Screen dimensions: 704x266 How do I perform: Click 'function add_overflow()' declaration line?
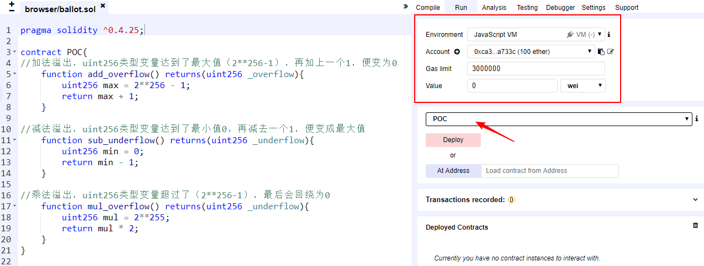pyautogui.click(x=173, y=74)
